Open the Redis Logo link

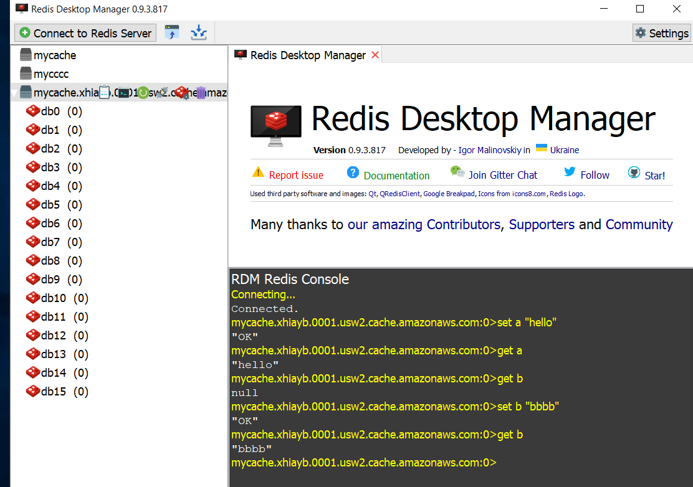coord(566,194)
